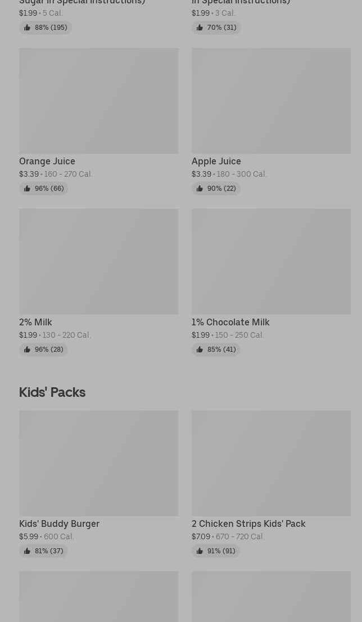Viewport: 362px width, 622px height.
Task: Click the Apple Juice thumbs-up rating icon
Action: pos(200,189)
